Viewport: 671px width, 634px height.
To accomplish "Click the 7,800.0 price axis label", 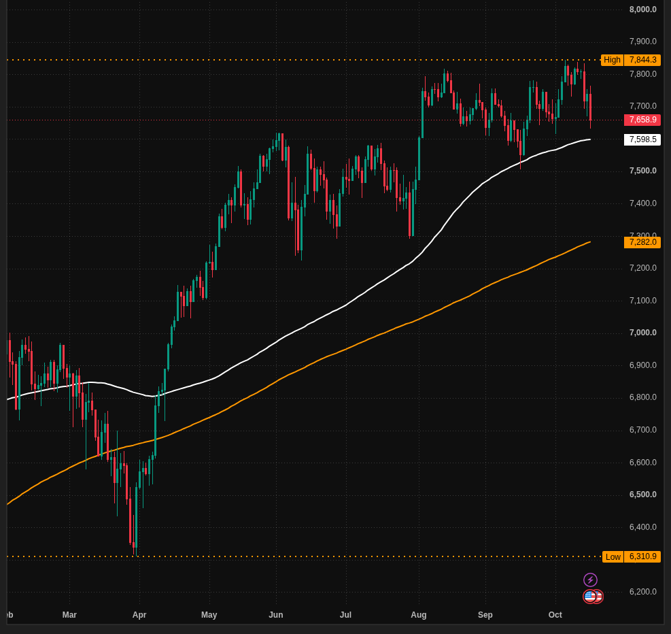I will click(x=642, y=74).
